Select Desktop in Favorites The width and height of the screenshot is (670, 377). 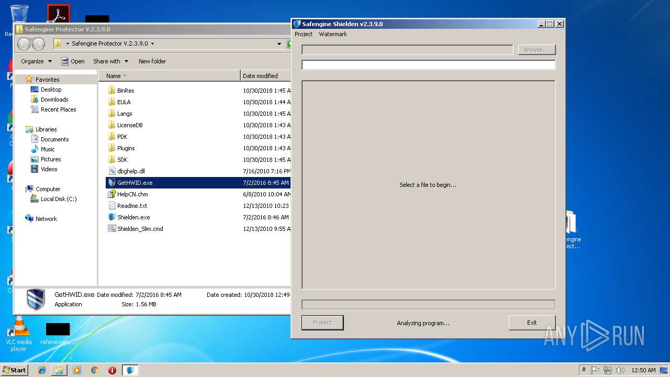coord(51,90)
